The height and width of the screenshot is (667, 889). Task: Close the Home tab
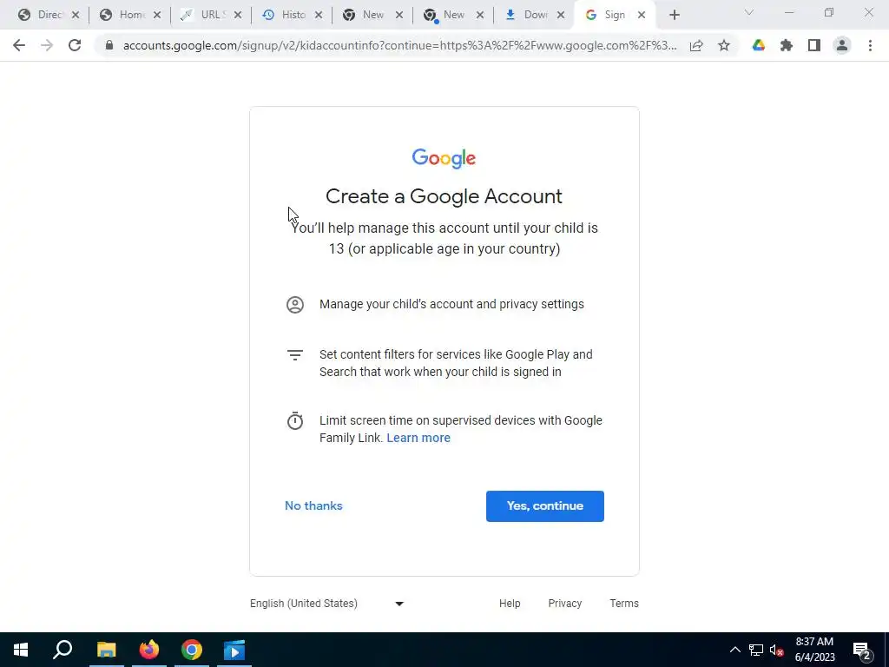tap(157, 16)
